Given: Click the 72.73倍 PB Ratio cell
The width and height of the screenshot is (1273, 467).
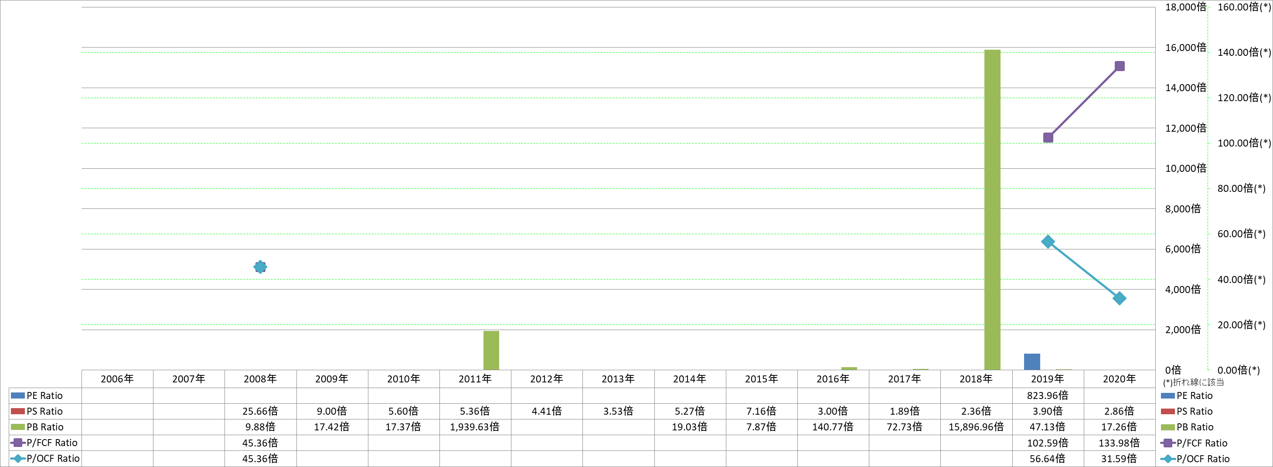Looking at the screenshot, I should (904, 426).
